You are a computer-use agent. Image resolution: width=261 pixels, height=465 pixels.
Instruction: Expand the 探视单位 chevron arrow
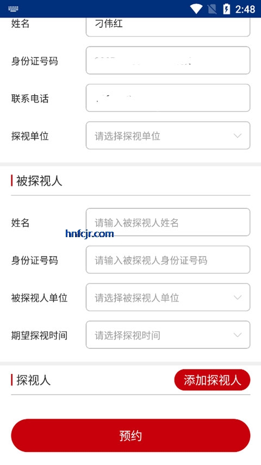point(238,136)
